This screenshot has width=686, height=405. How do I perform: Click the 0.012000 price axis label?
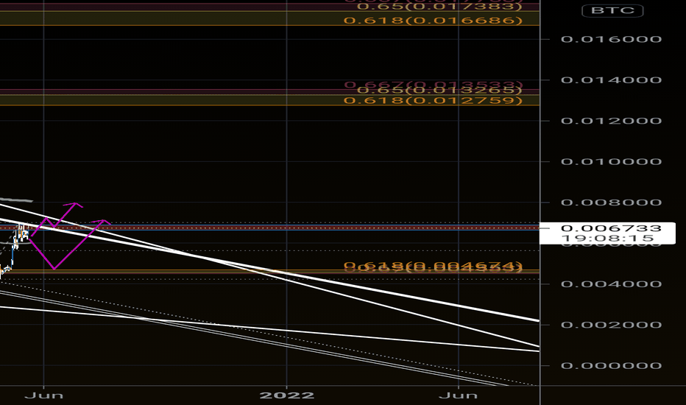[x=611, y=121]
